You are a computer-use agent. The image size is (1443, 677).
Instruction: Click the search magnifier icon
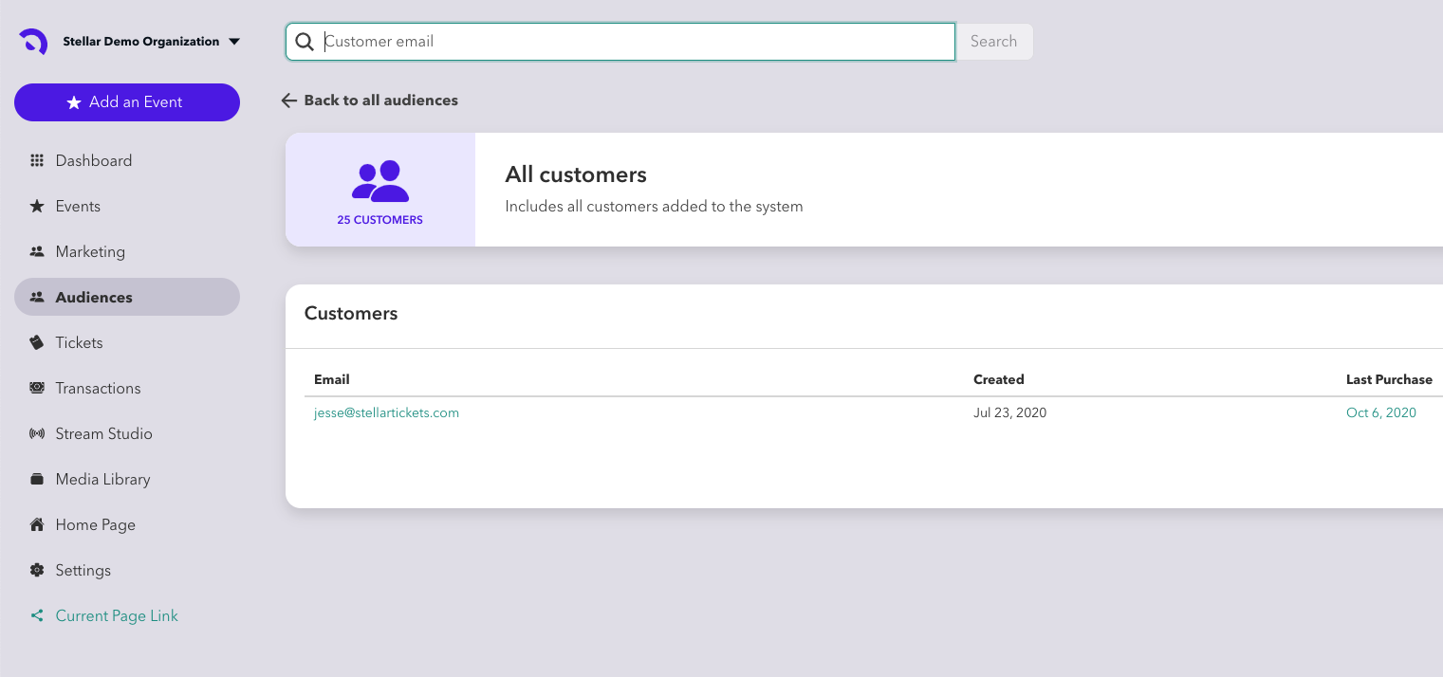coord(305,42)
